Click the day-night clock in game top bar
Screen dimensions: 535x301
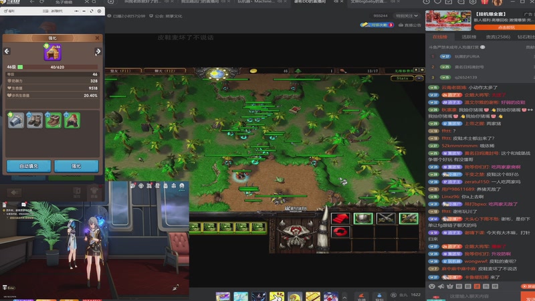[x=217, y=73]
